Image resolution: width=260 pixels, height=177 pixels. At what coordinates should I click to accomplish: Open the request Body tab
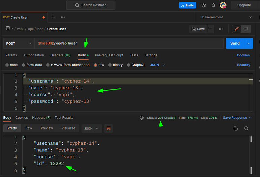(x=83, y=55)
